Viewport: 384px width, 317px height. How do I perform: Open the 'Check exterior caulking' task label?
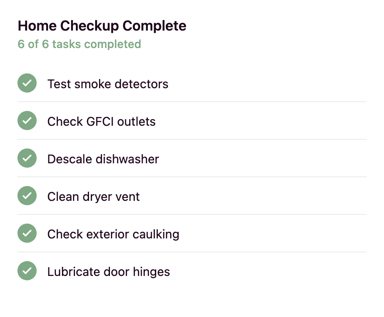point(113,234)
